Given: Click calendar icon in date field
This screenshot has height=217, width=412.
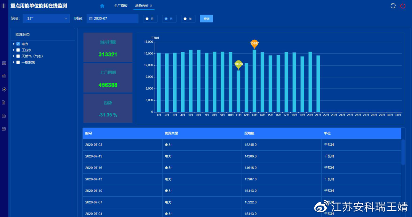Looking at the screenshot, I should point(91,19).
